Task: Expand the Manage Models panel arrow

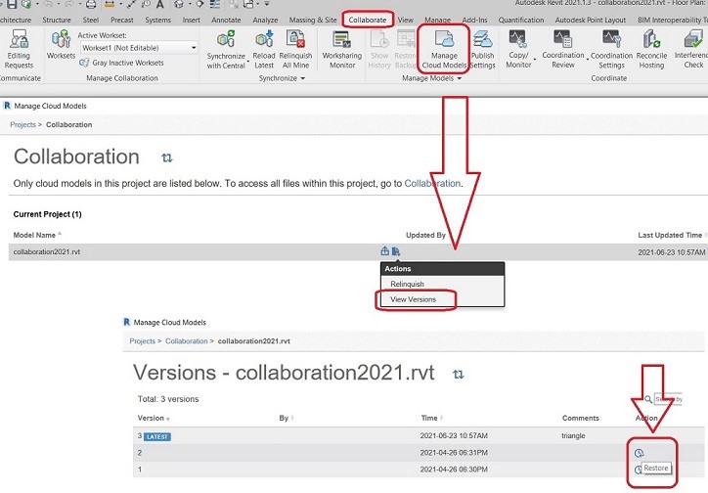Action: pyautogui.click(x=460, y=78)
